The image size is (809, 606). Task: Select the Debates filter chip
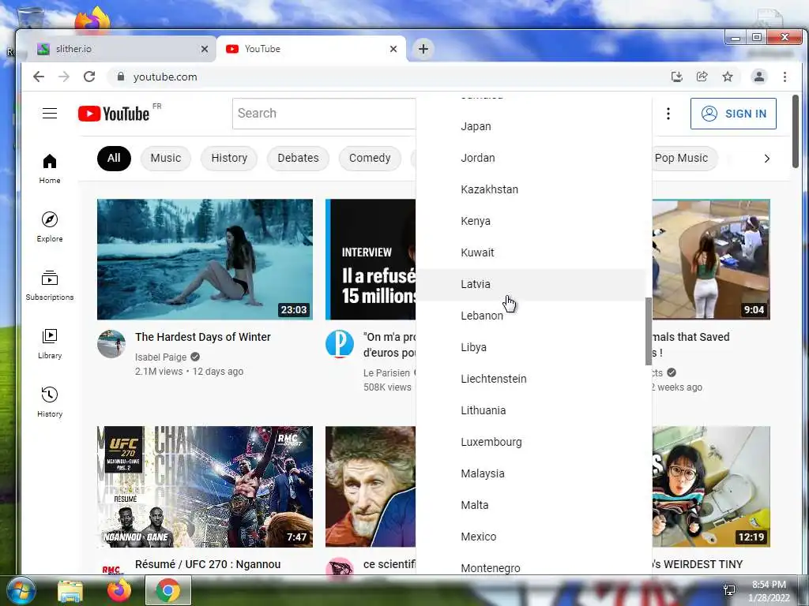coord(298,158)
